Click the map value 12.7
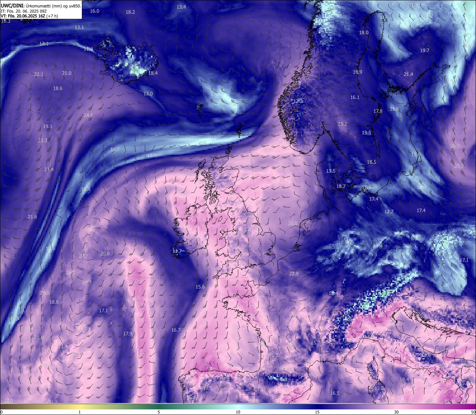The height and width of the screenshot is (415, 476). (389, 212)
